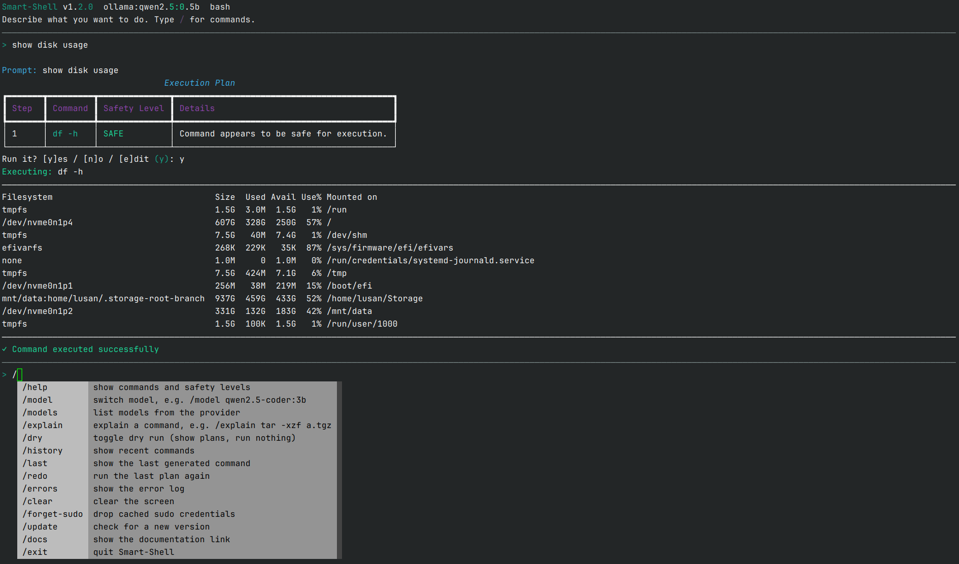The image size is (959, 564).
Task: Choose the /exit command to quit
Action: [x=177, y=552]
